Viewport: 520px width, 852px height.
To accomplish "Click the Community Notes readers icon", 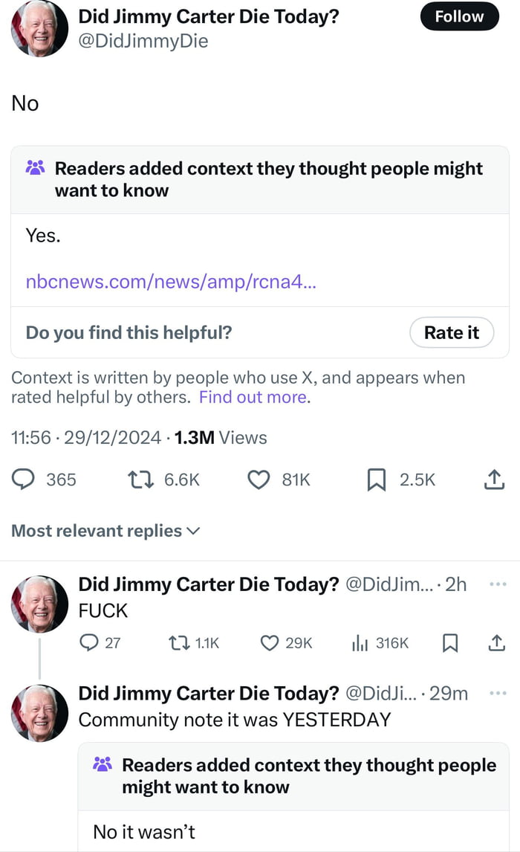I will (36, 169).
